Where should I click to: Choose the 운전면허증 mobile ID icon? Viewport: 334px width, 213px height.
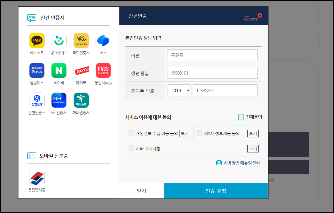37,178
